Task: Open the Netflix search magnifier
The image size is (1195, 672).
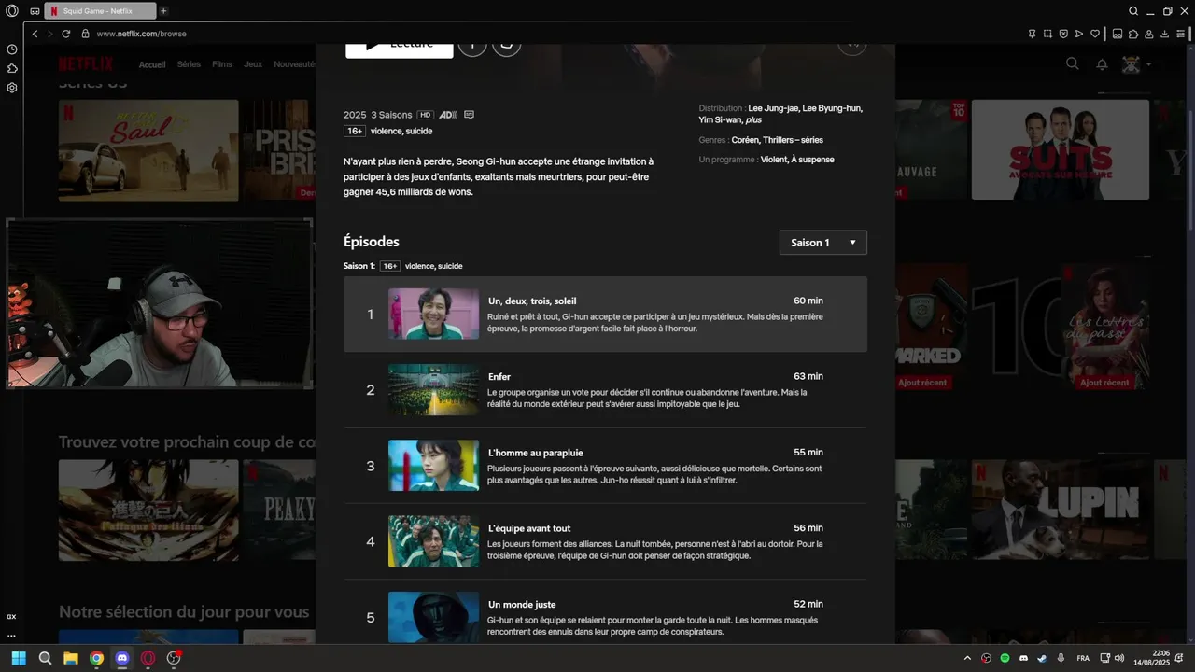Action: point(1073,63)
